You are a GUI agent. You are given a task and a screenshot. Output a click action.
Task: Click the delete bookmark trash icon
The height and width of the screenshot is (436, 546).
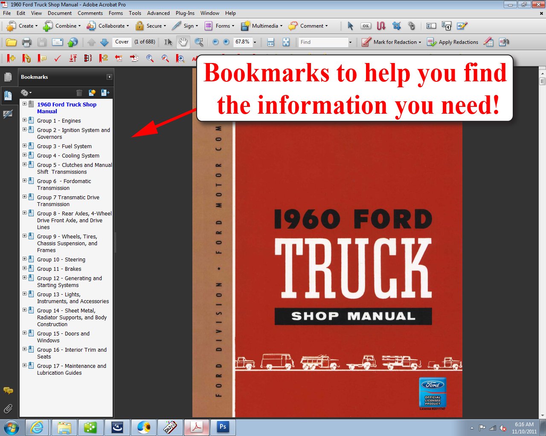(x=79, y=92)
